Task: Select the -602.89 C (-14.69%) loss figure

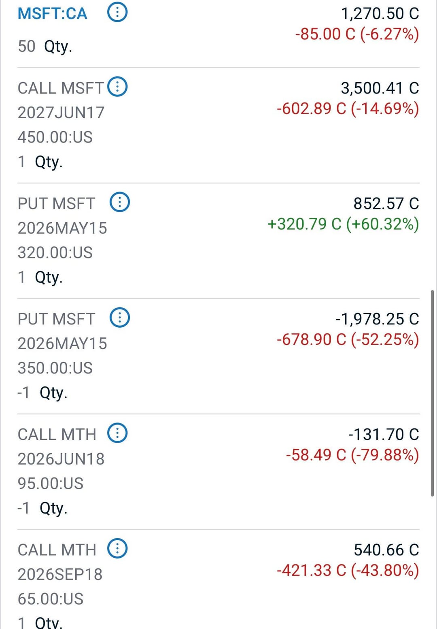Action: click(x=348, y=109)
